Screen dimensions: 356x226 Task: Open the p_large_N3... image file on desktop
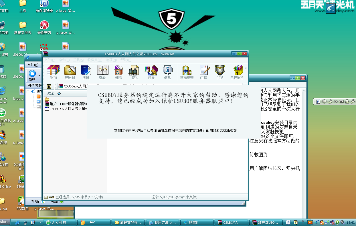pyautogui.click(x=66, y=6)
